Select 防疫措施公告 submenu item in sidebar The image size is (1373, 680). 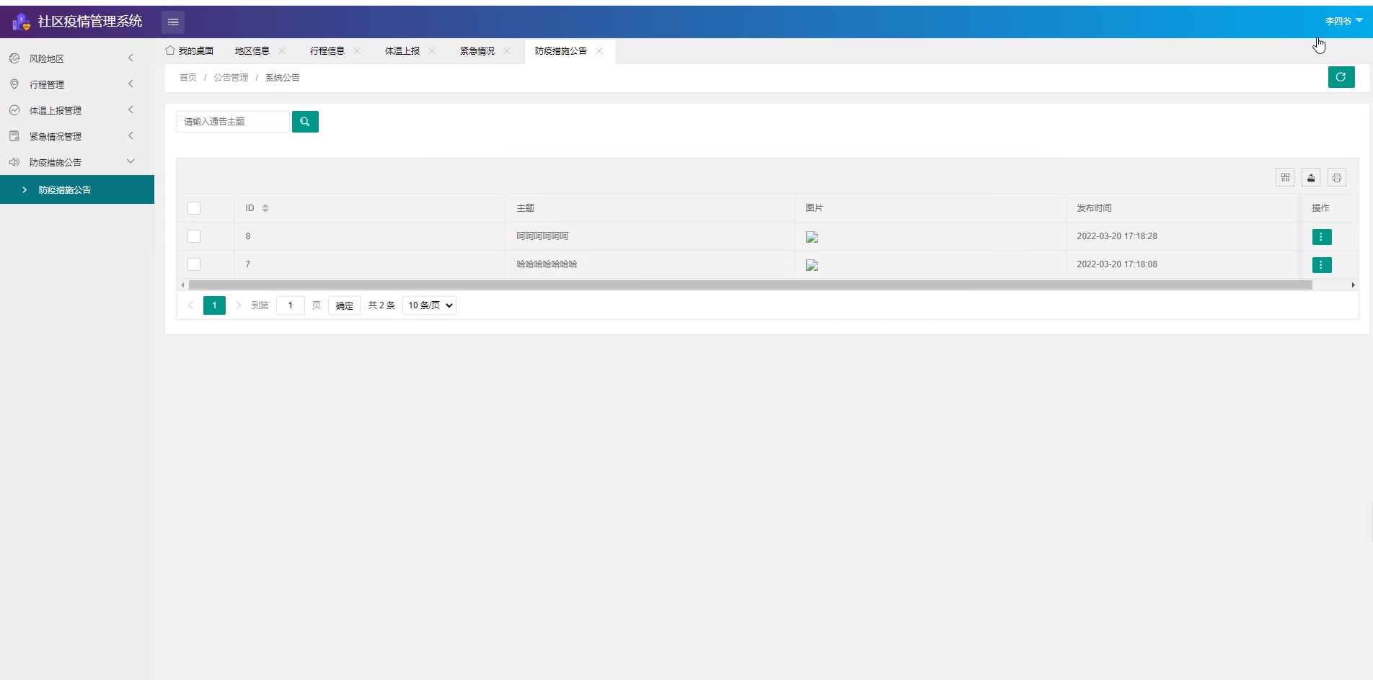[x=77, y=189]
